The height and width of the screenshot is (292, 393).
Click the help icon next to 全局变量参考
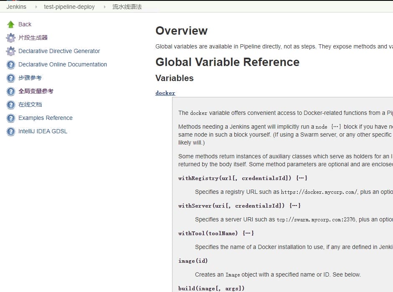[11, 91]
